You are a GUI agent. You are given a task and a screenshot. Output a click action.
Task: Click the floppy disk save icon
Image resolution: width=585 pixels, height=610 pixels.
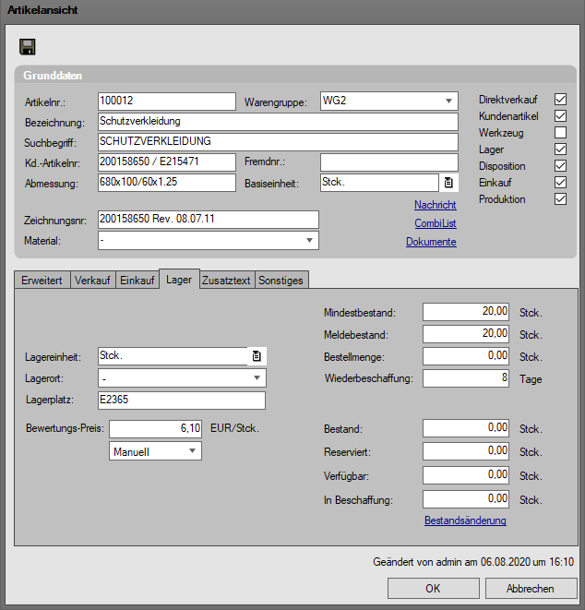(28, 47)
